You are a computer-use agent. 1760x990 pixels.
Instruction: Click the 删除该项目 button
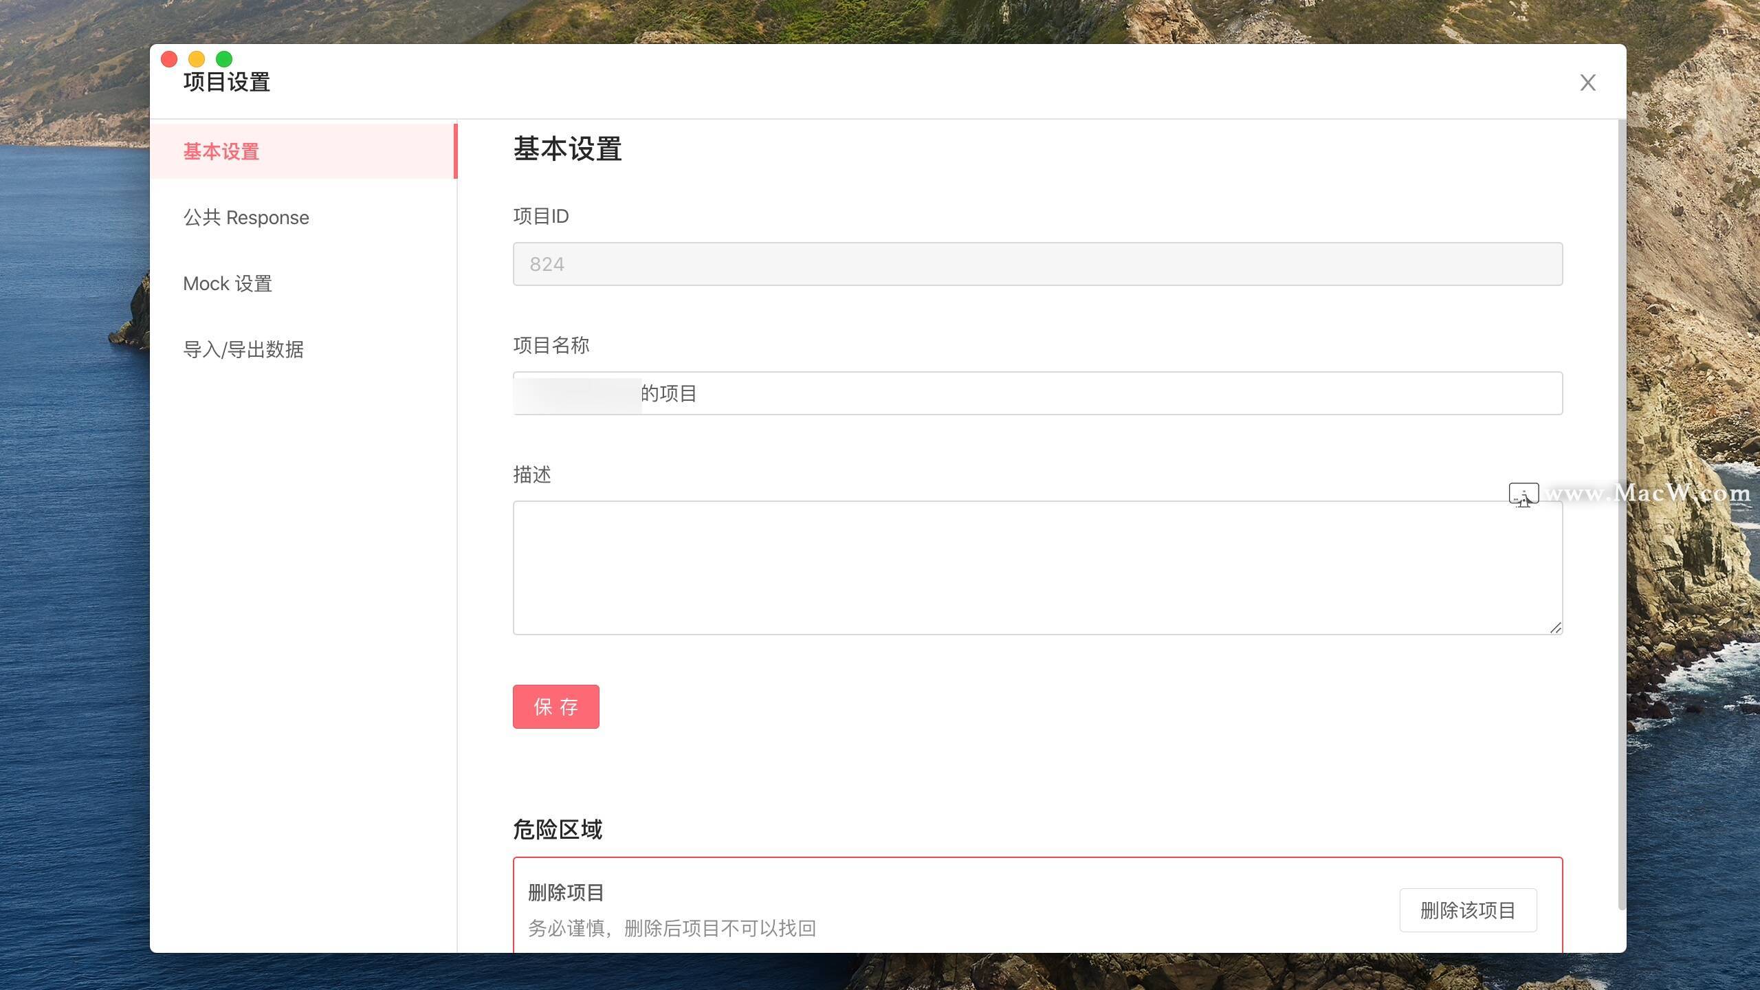1468,910
